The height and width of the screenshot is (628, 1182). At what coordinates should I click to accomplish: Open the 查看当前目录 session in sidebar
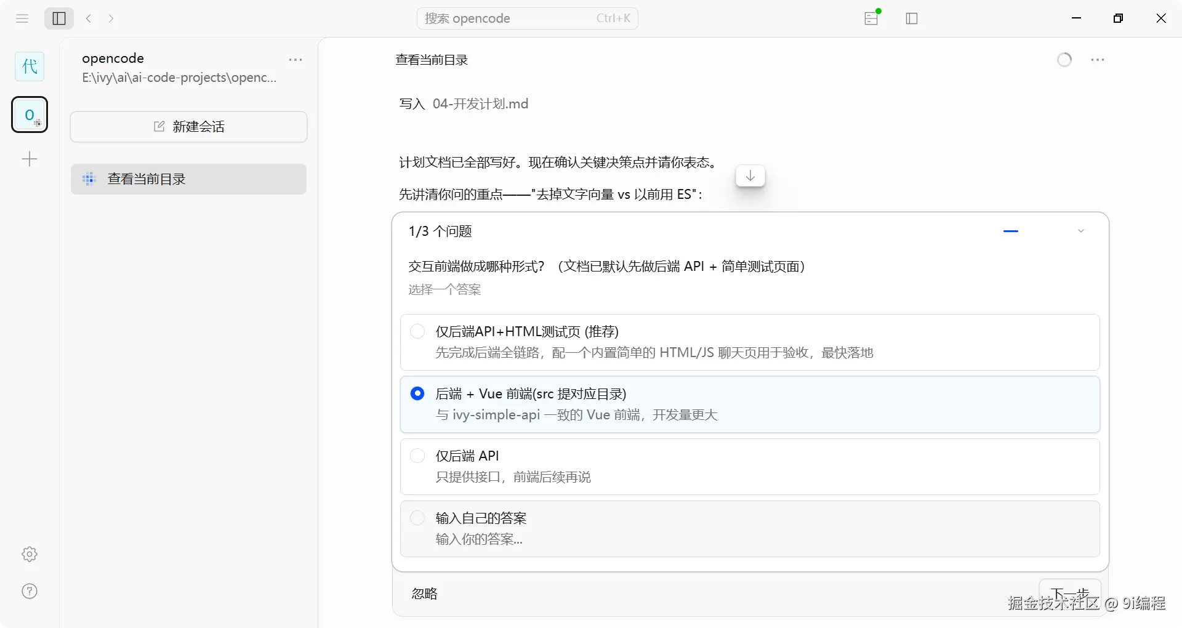188,179
